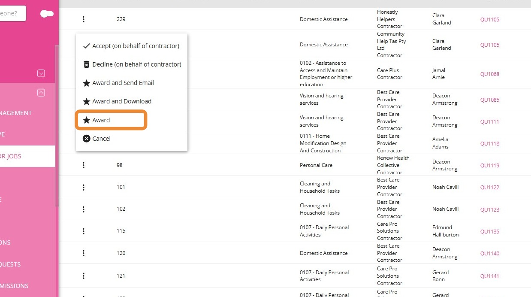The height and width of the screenshot is (297, 531).
Task: Click the three-dot icon for row 101
Action: coord(84,187)
